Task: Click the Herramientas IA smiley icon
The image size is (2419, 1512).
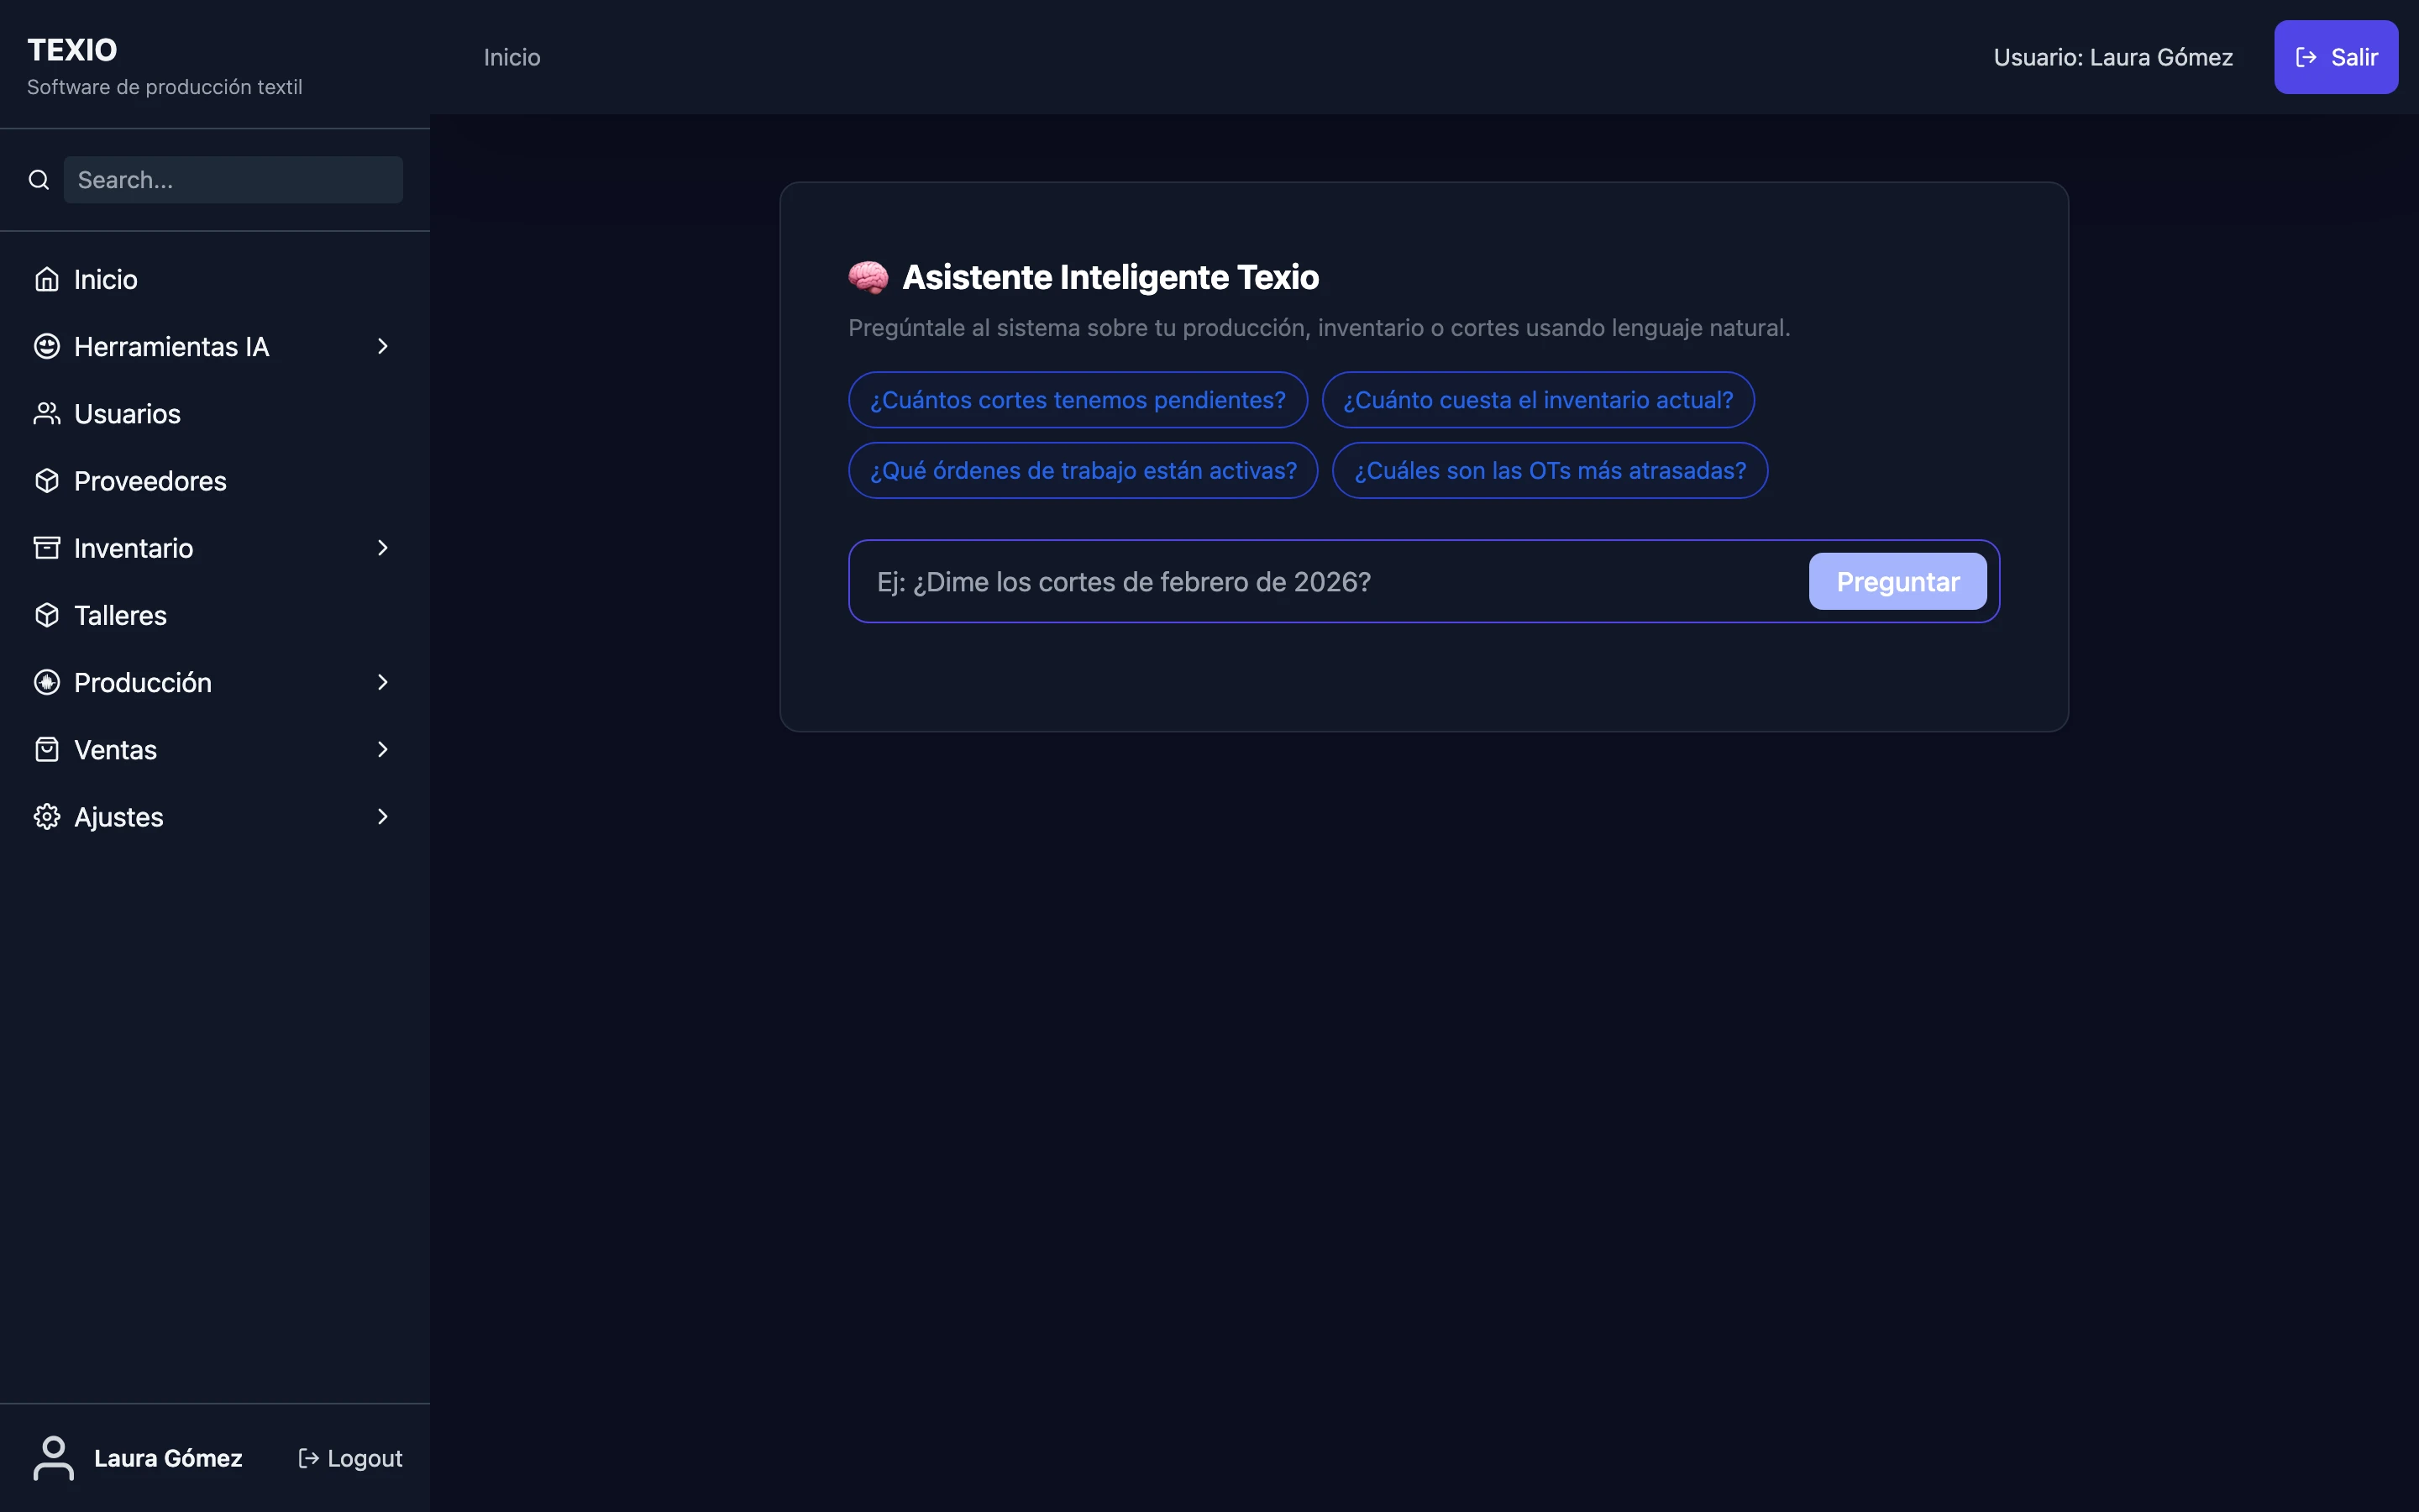Action: [x=47, y=346]
